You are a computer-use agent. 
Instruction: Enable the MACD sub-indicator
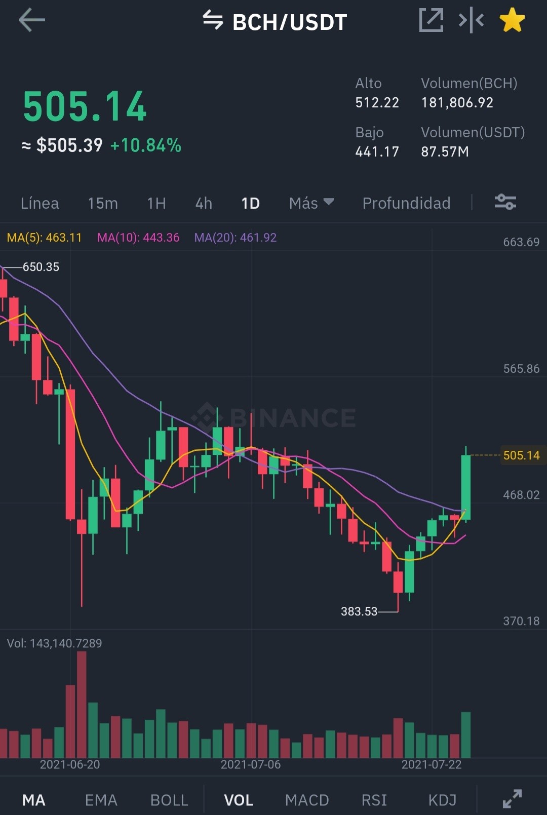(x=307, y=800)
